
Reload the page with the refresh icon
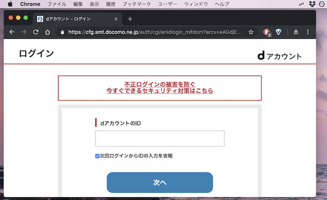(36, 32)
